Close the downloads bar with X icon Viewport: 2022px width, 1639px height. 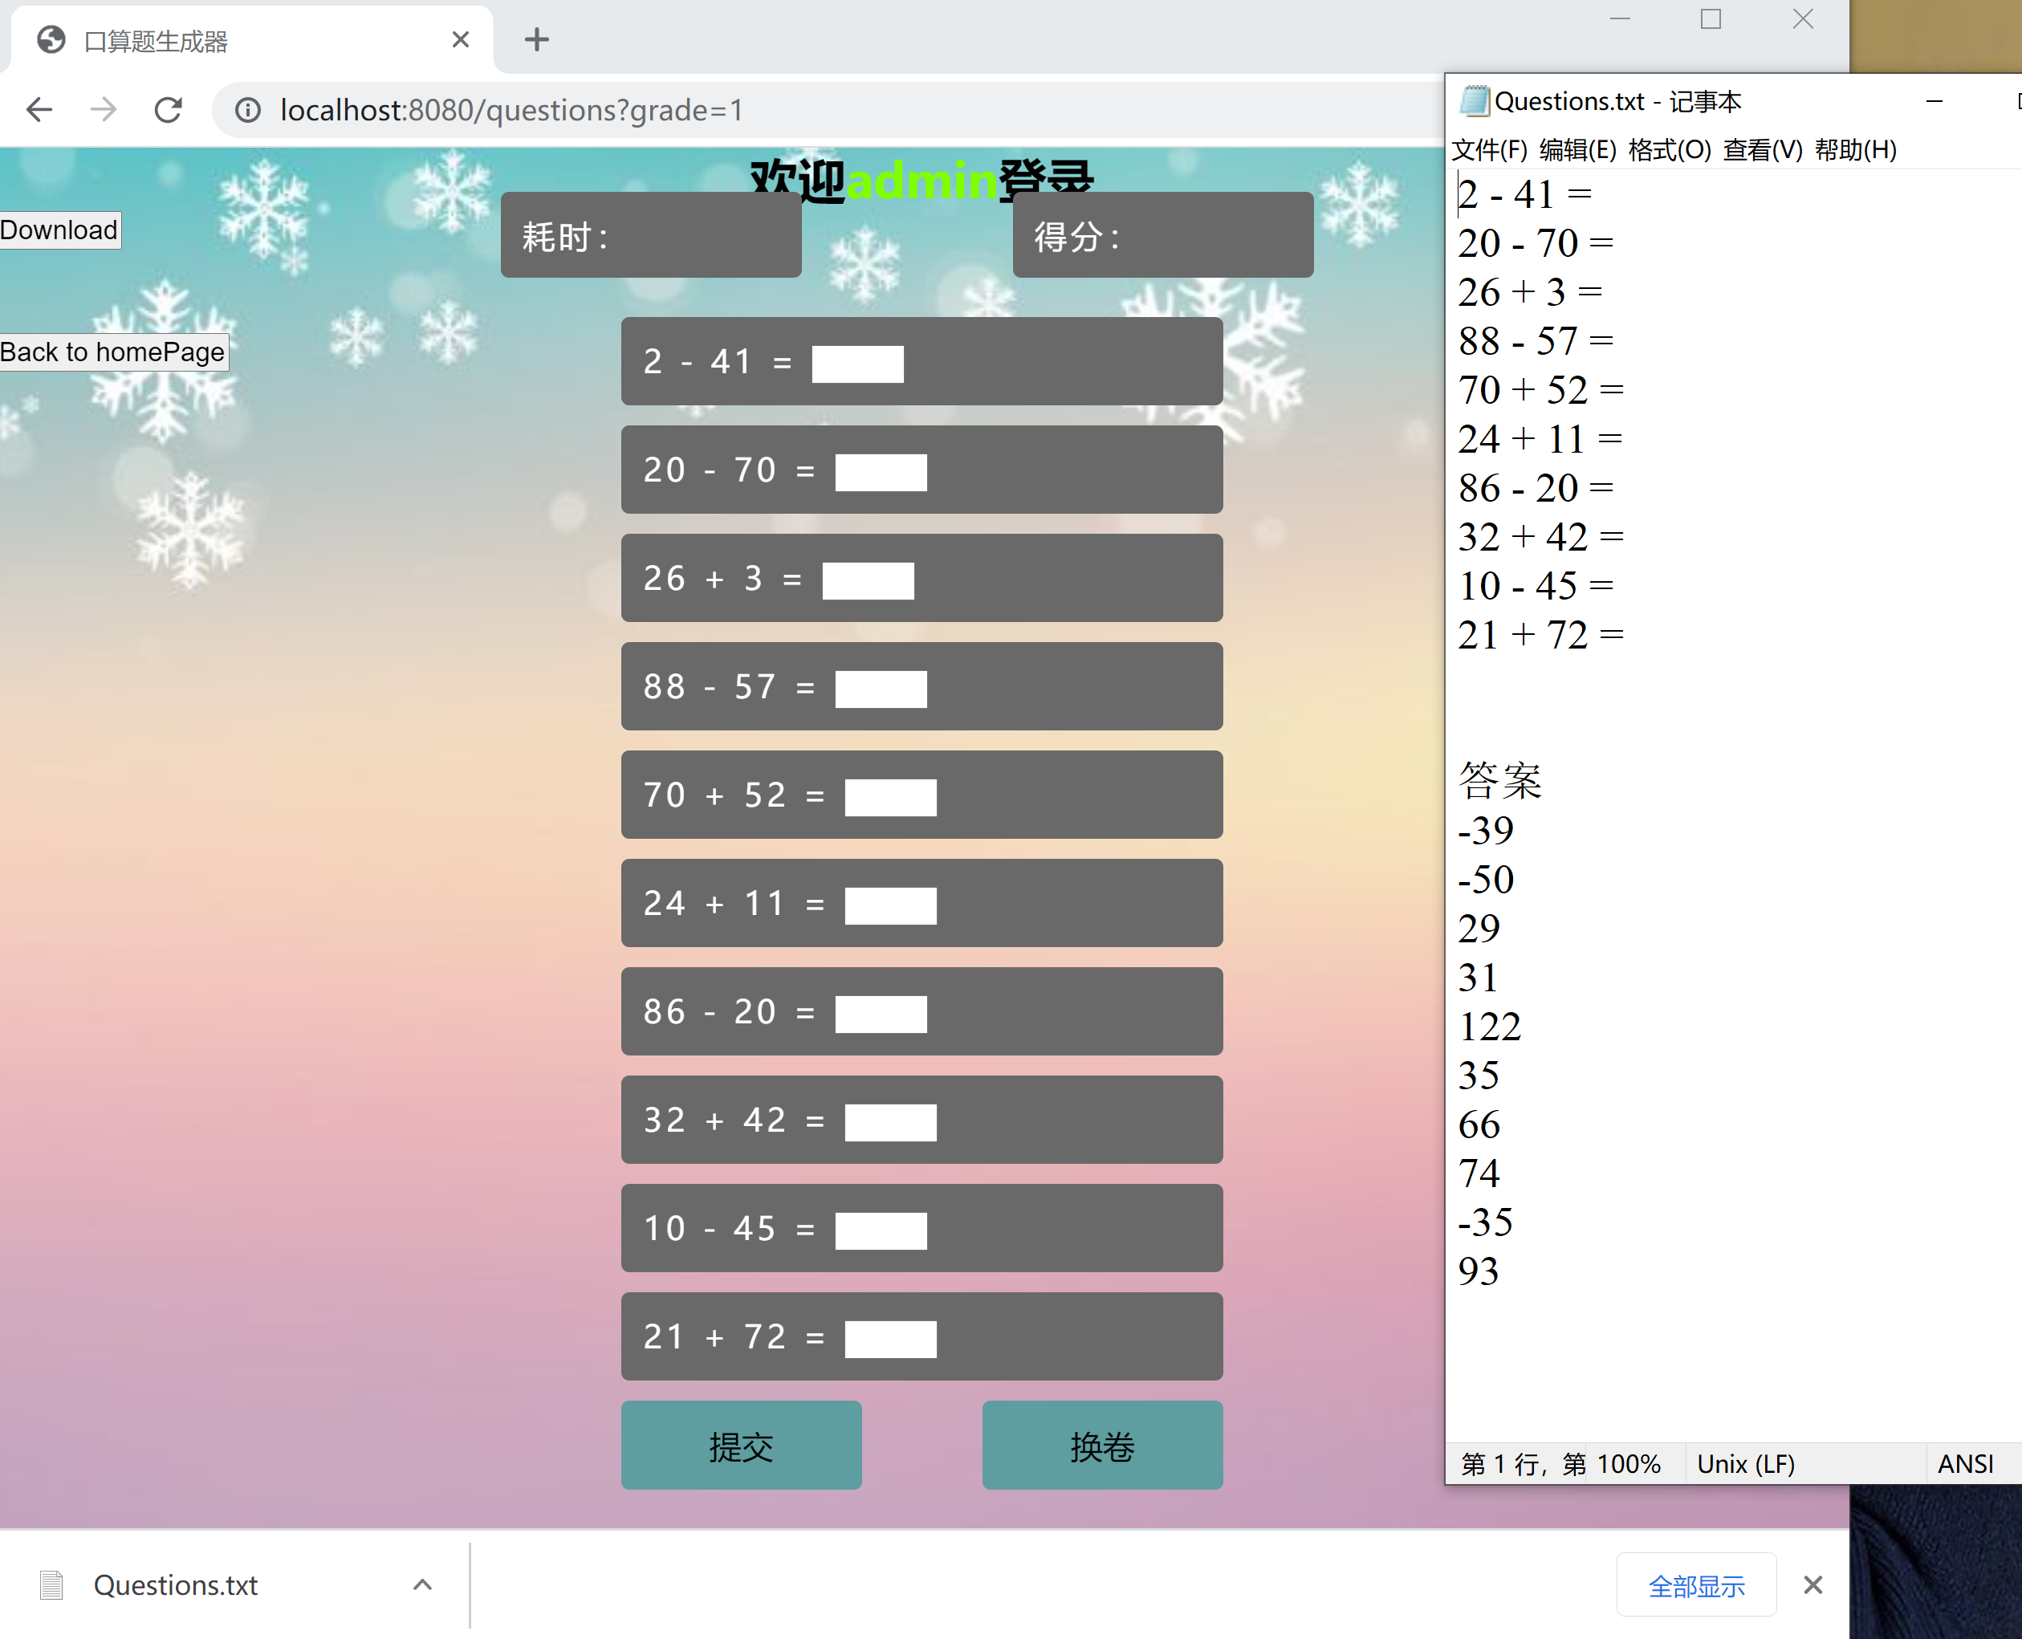(1812, 1584)
